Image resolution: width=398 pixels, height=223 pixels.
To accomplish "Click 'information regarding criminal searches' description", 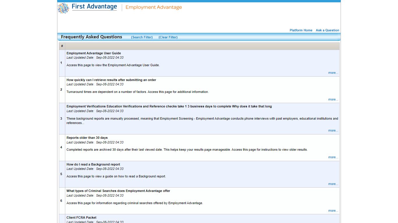I will click(x=135, y=203).
